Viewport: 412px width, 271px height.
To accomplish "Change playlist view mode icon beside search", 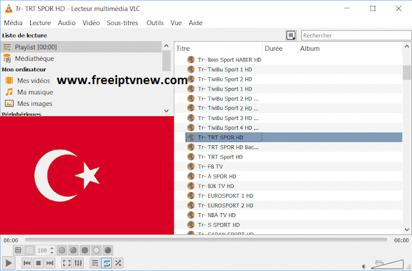I will click(291, 35).
